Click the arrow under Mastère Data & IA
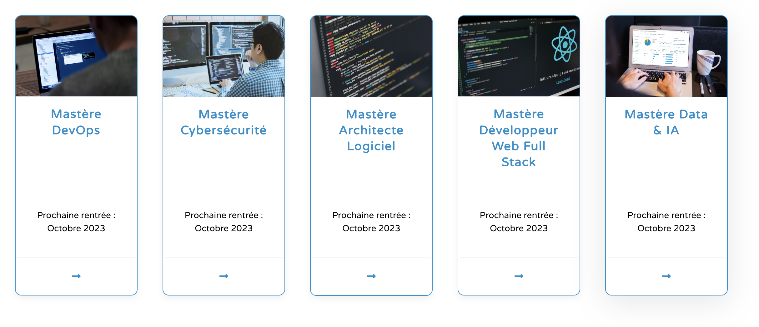759x327 pixels. click(x=666, y=276)
